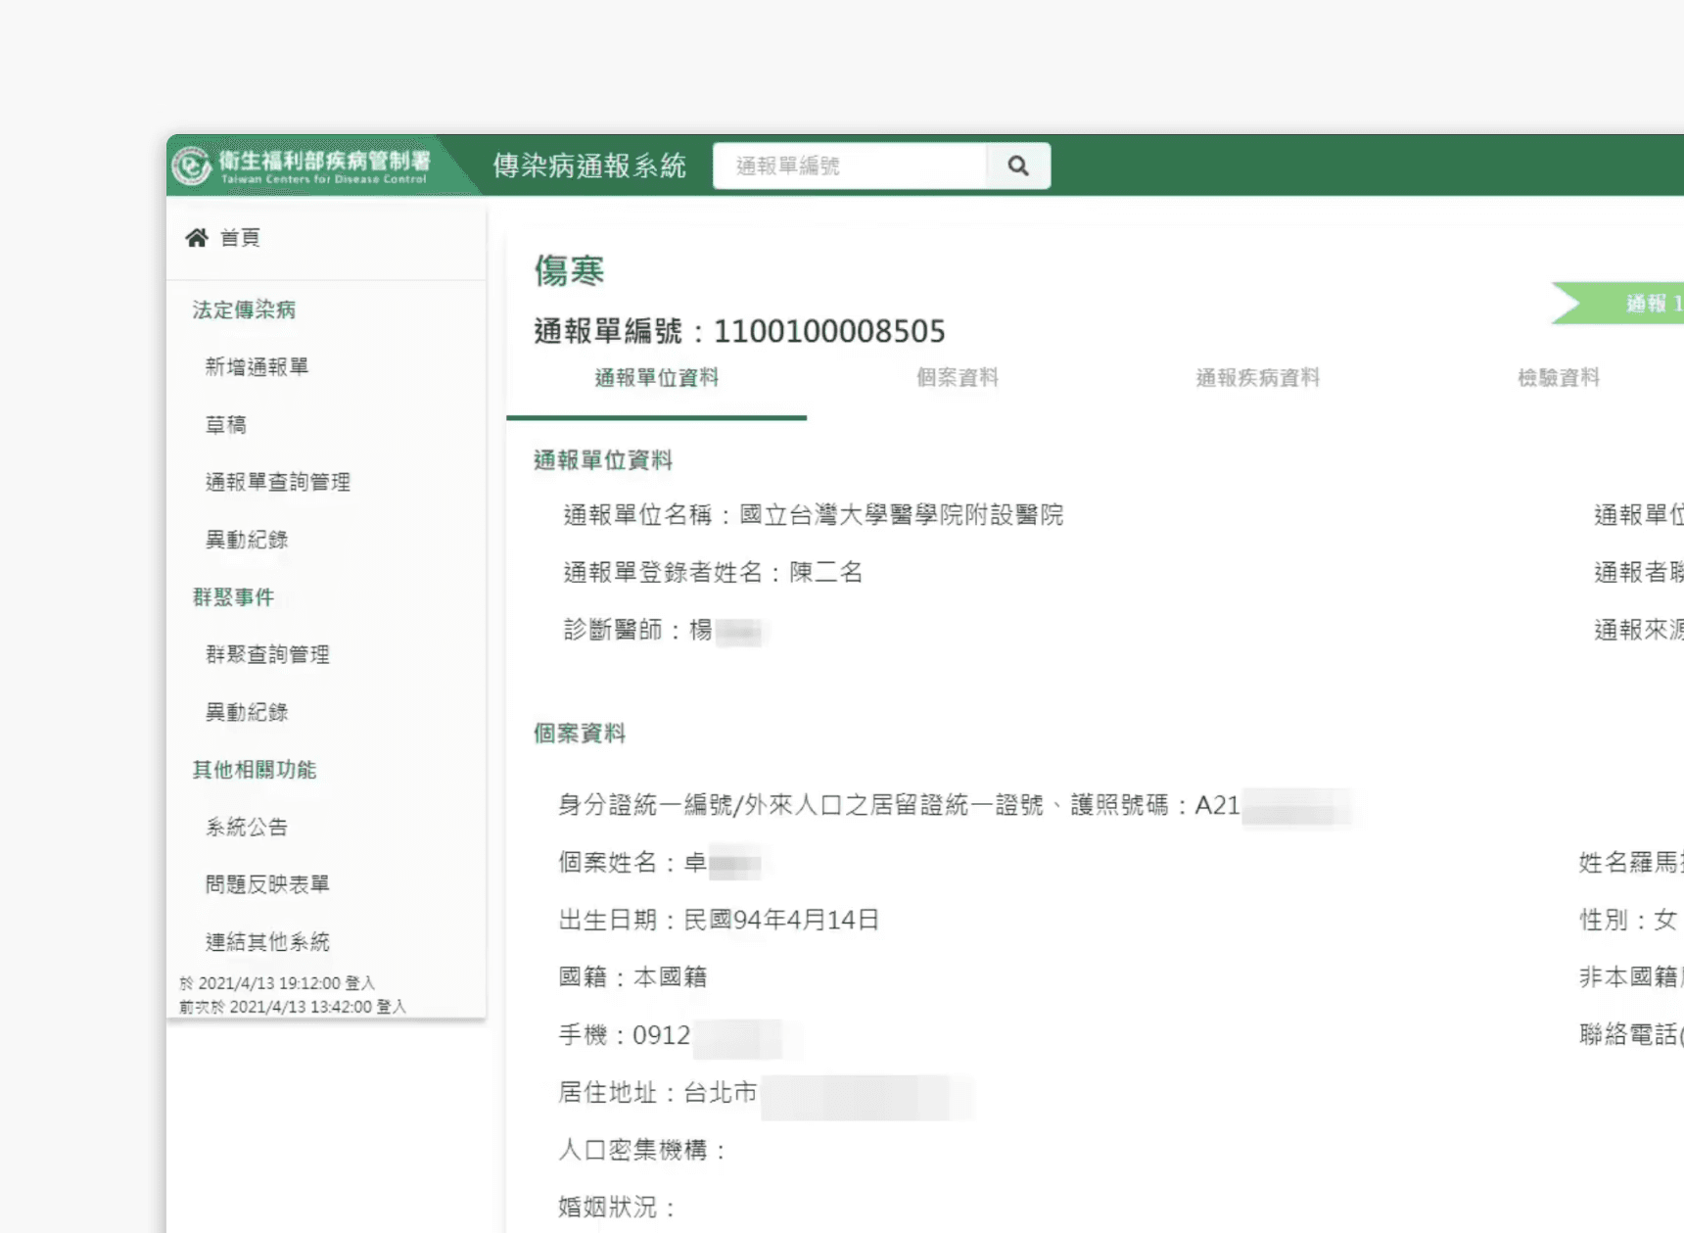
Task: Click 國籍:本國籍 row
Action: pos(632,977)
